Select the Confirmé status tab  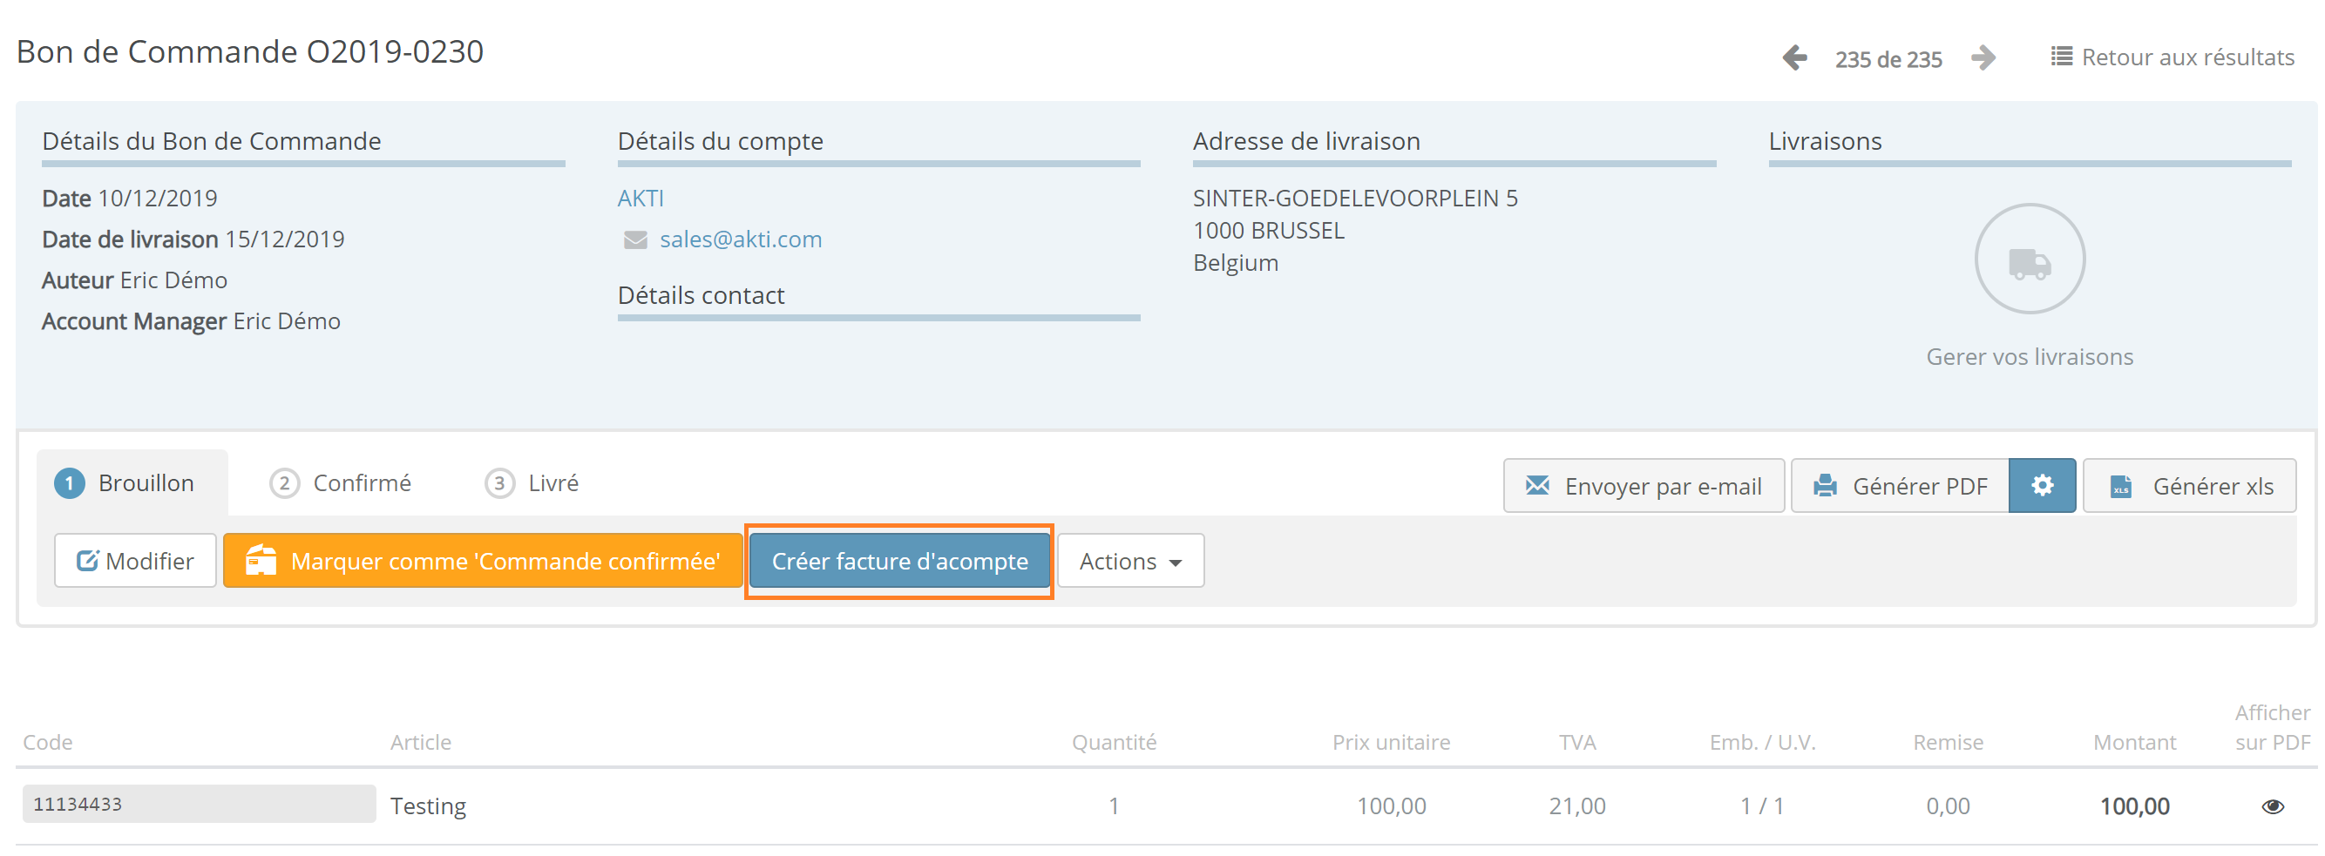[342, 483]
